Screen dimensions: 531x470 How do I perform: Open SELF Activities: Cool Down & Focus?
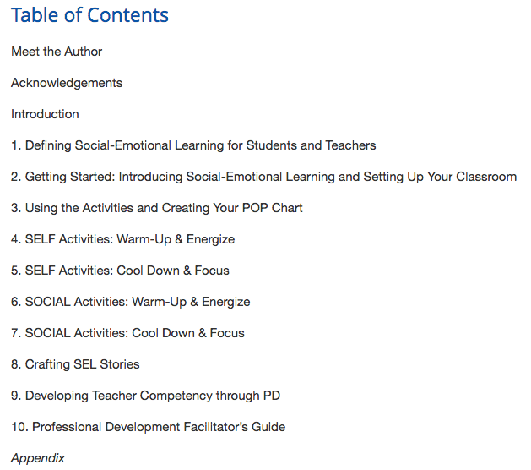(120, 271)
